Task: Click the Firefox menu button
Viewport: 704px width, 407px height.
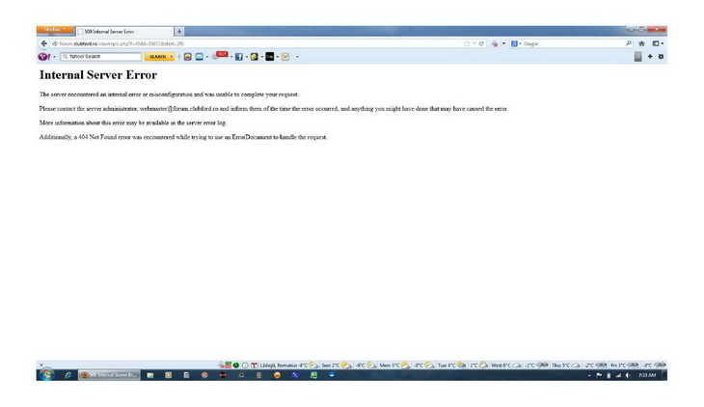Action: pos(54,30)
